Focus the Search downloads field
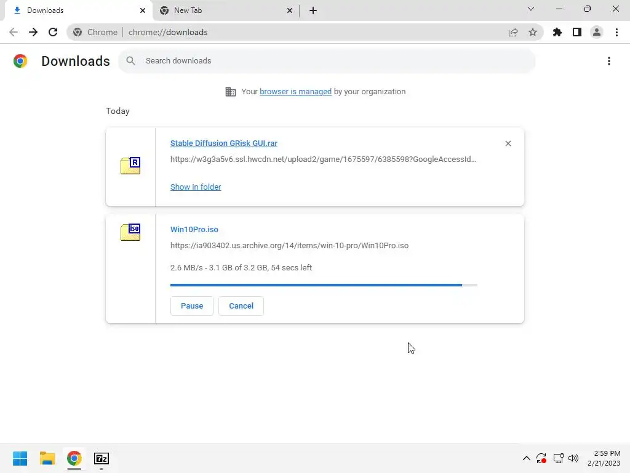Screen dimensions: 630x473 [327, 61]
